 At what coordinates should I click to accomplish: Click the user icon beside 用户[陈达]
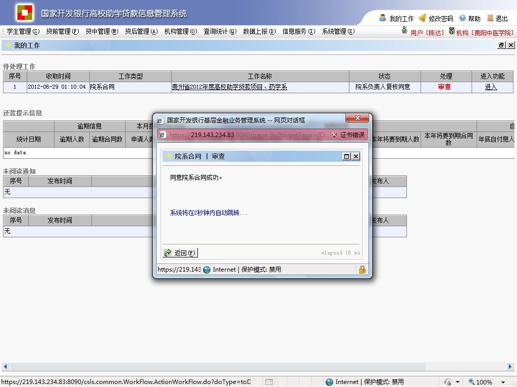(404, 31)
